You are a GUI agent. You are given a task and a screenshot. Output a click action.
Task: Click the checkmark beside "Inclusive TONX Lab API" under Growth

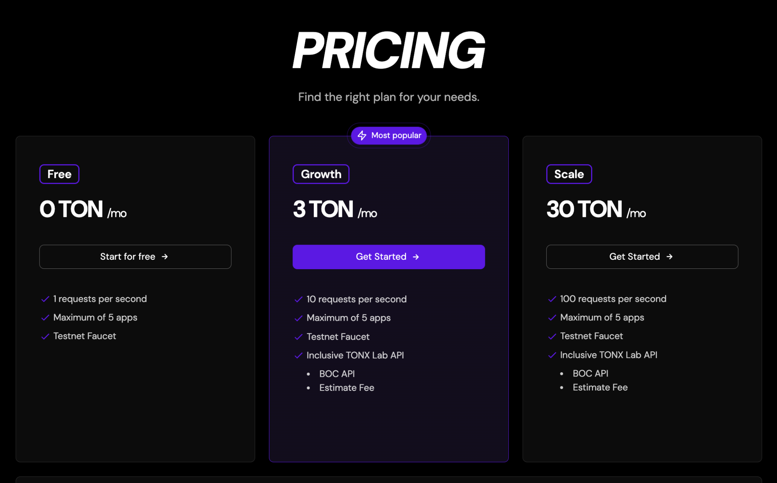pyautogui.click(x=298, y=355)
